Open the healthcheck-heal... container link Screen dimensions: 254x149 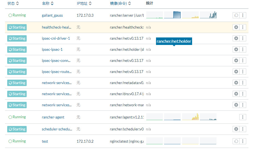point(57,27)
